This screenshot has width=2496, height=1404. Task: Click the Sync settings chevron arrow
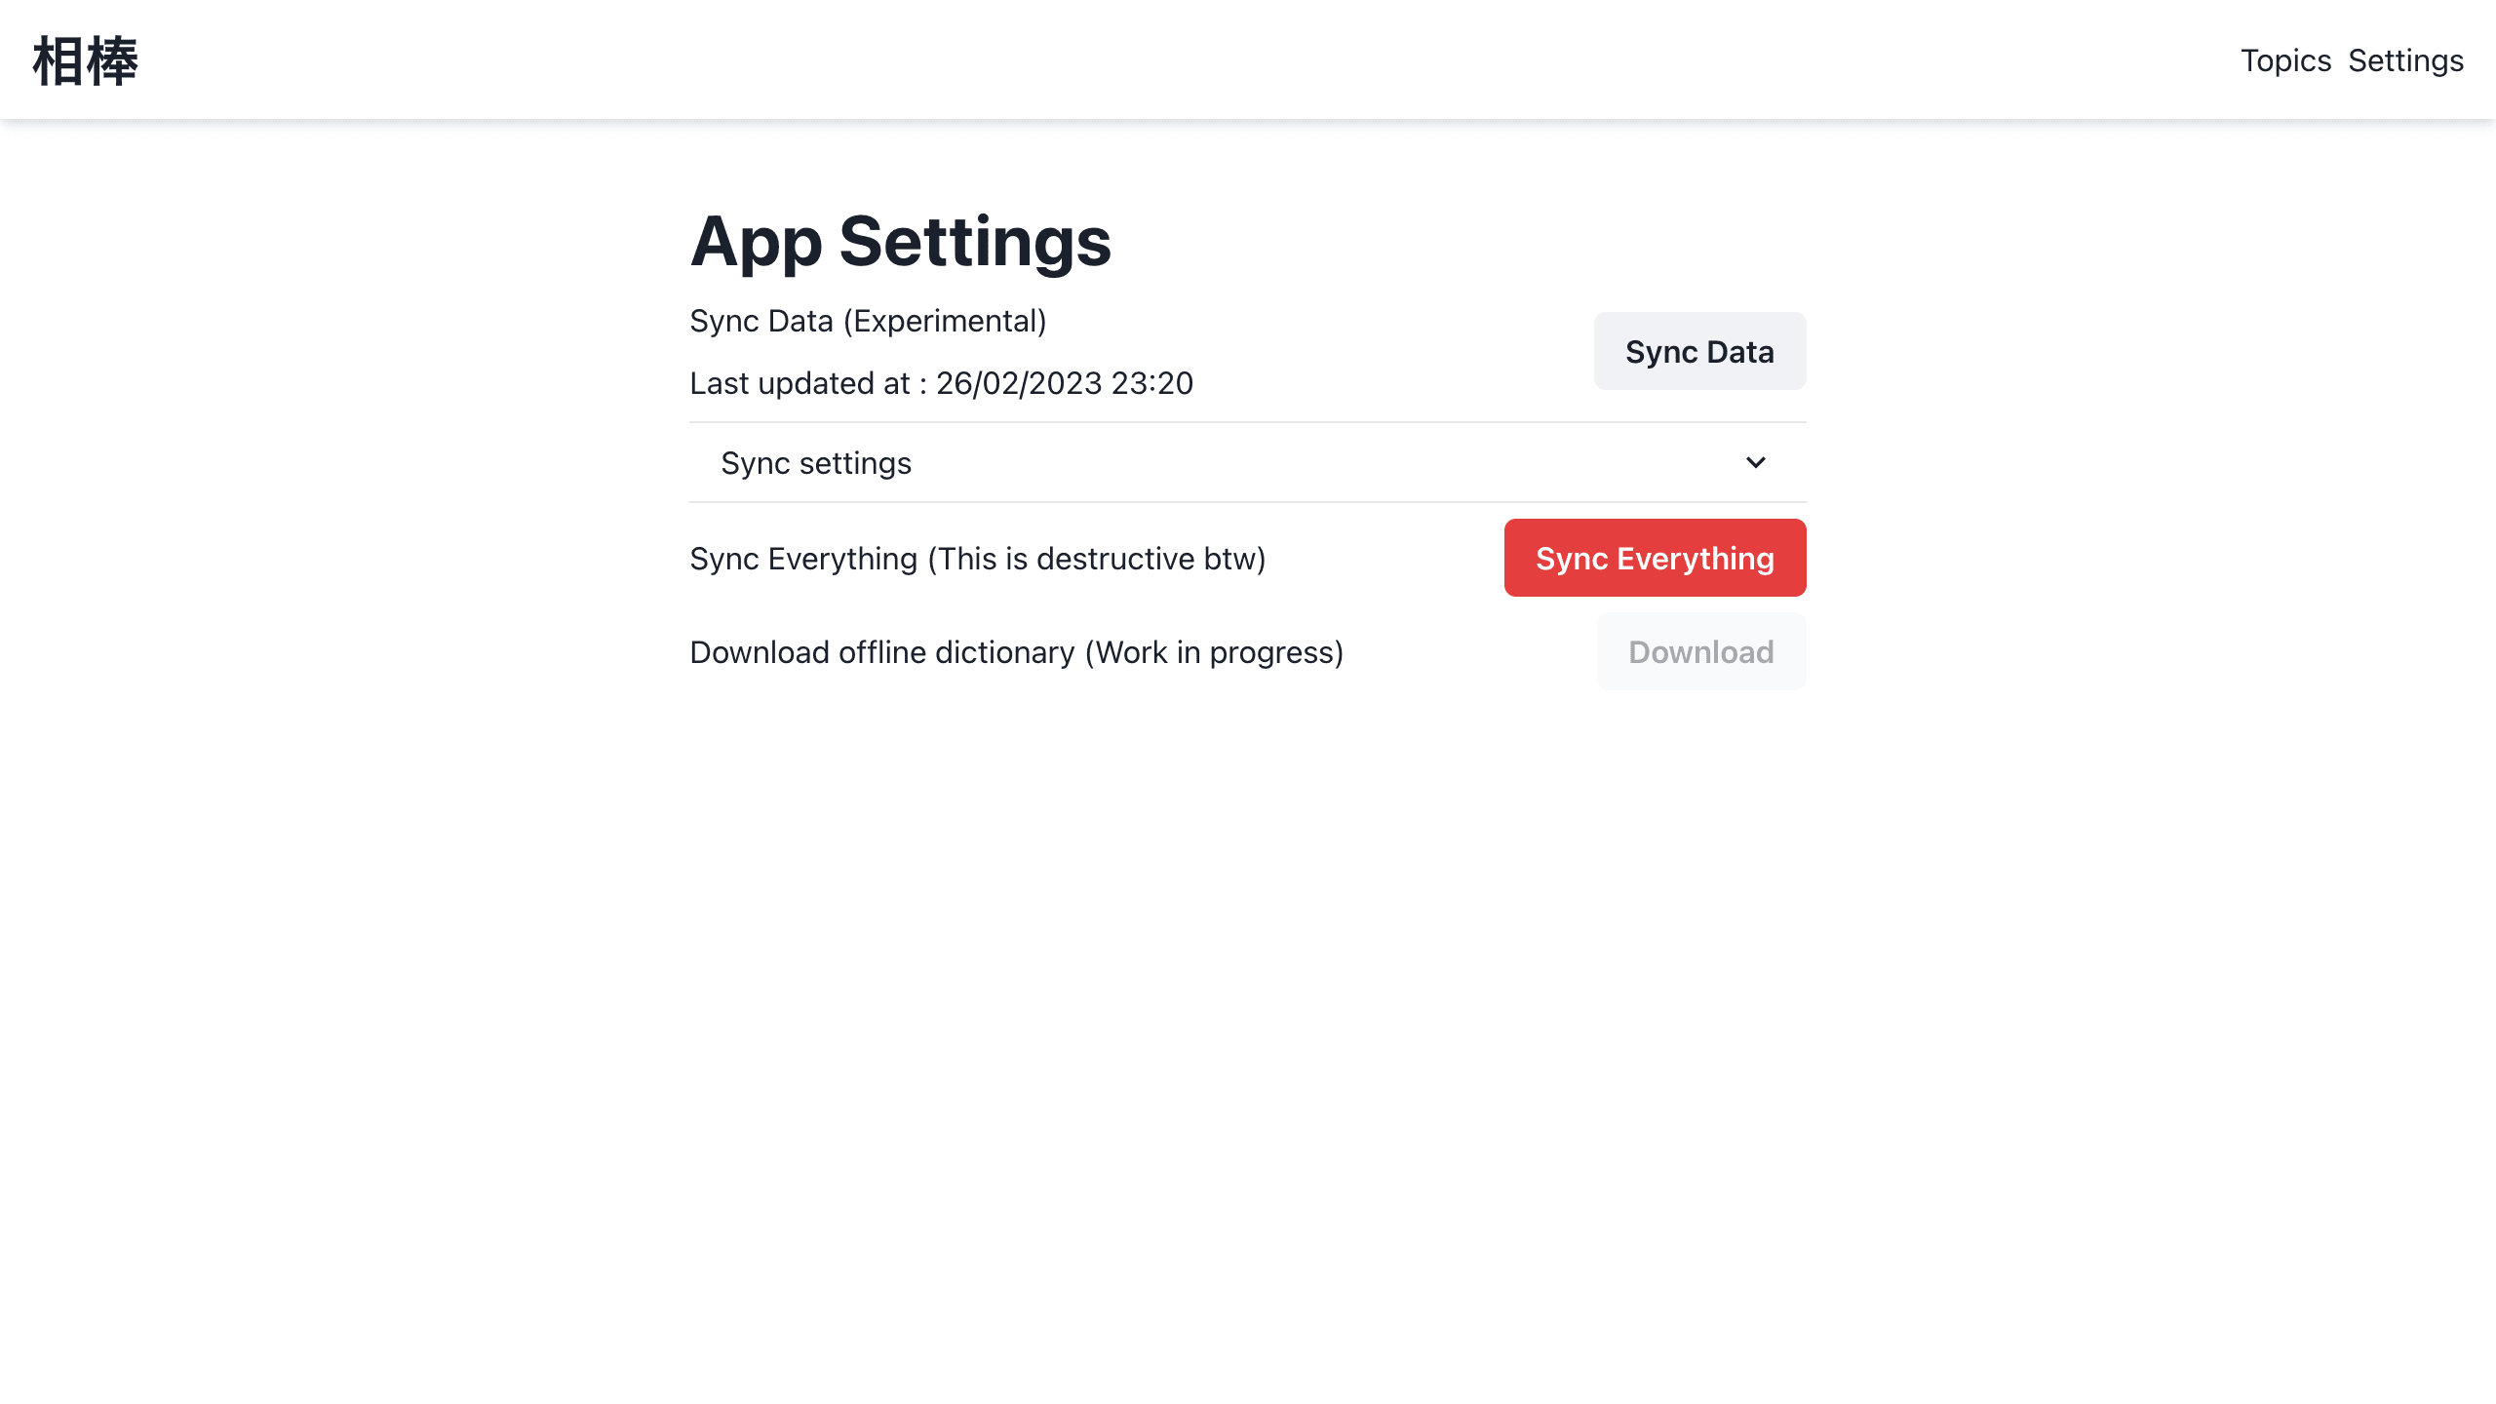[1756, 463]
